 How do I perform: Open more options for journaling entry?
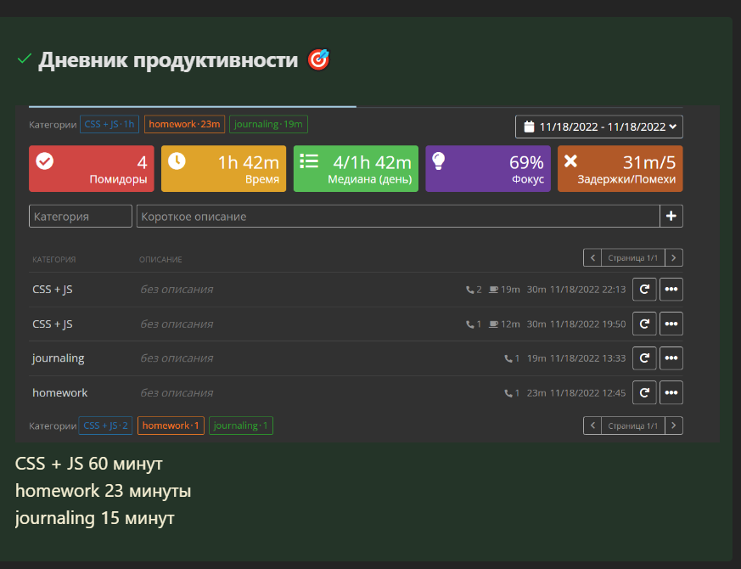point(671,358)
